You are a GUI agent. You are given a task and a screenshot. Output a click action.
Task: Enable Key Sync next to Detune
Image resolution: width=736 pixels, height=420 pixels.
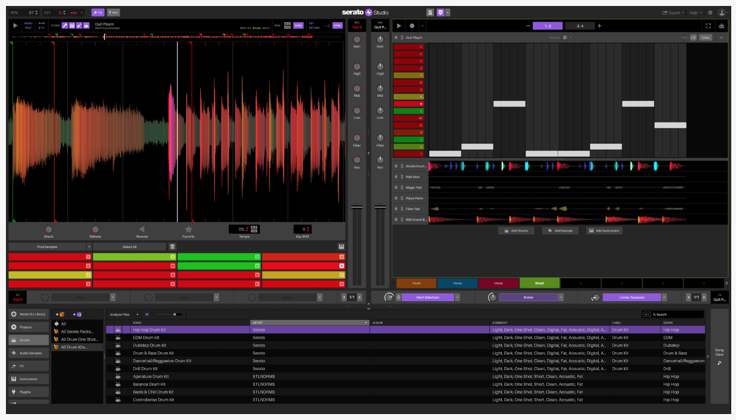click(337, 26)
